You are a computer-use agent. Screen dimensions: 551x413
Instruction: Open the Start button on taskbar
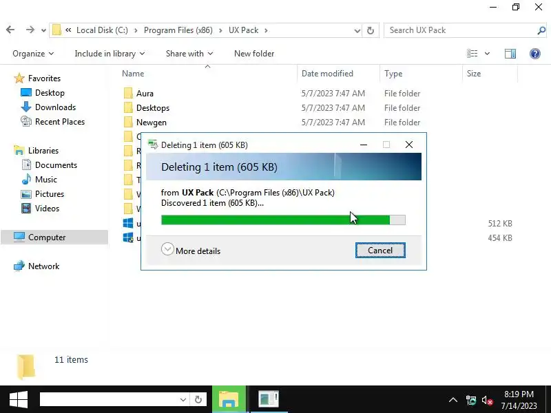coord(19,400)
